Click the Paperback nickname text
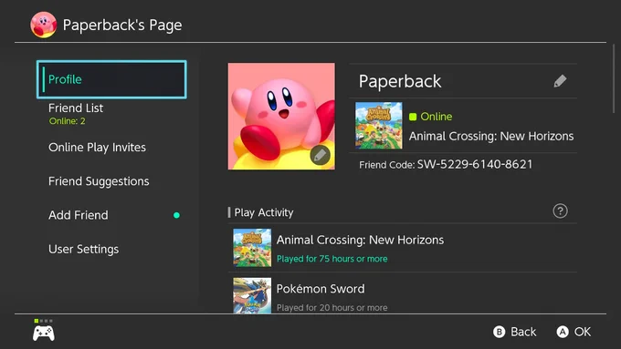 pyautogui.click(x=400, y=81)
